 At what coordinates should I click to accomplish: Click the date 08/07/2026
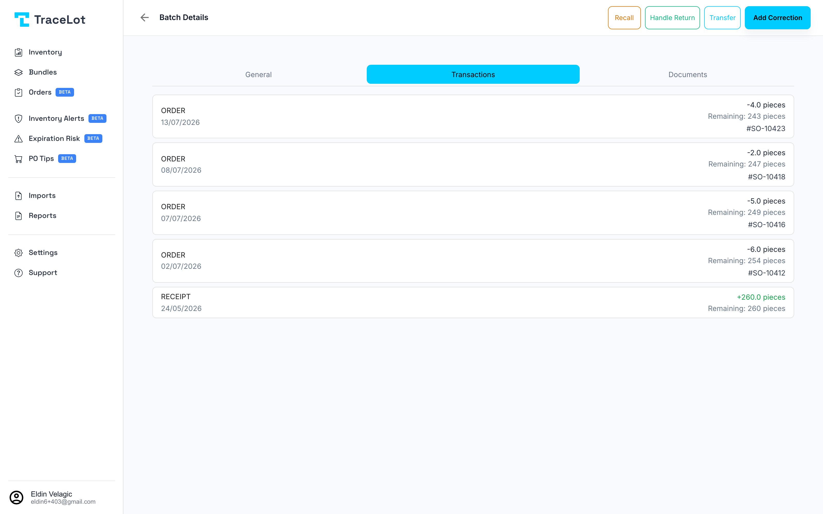click(x=181, y=170)
